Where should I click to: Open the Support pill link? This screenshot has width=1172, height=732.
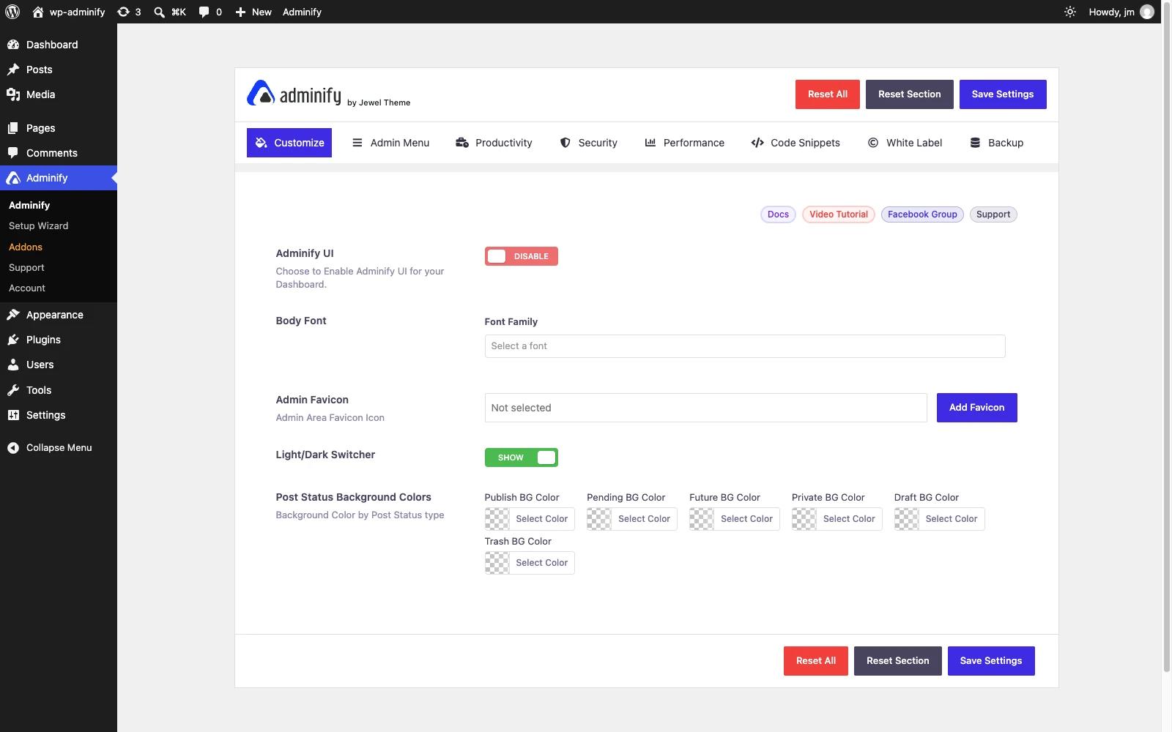pyautogui.click(x=993, y=214)
